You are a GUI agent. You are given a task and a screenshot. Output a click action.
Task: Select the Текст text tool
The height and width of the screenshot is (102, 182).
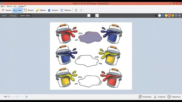[18, 10]
